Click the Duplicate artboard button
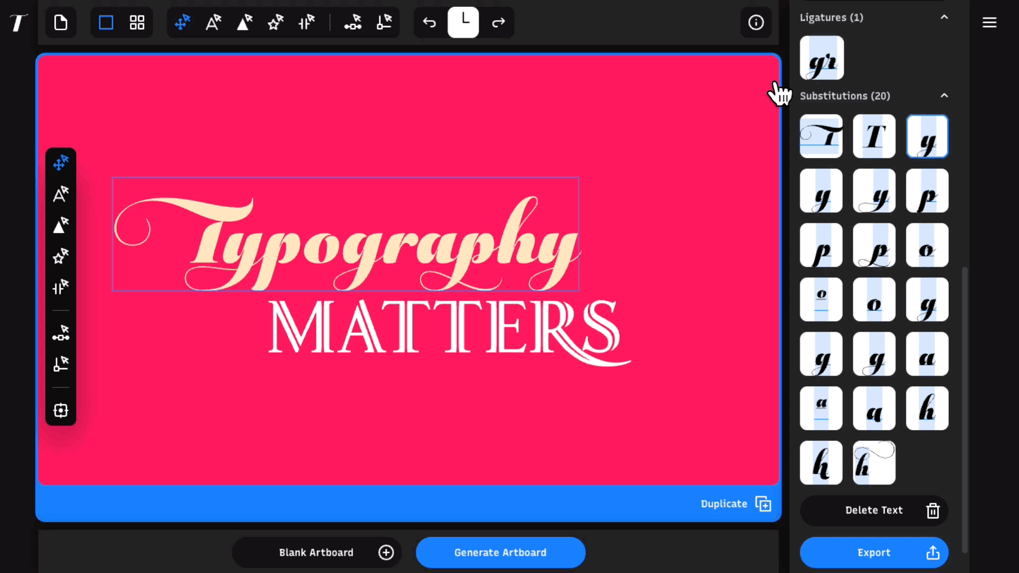 coord(735,503)
